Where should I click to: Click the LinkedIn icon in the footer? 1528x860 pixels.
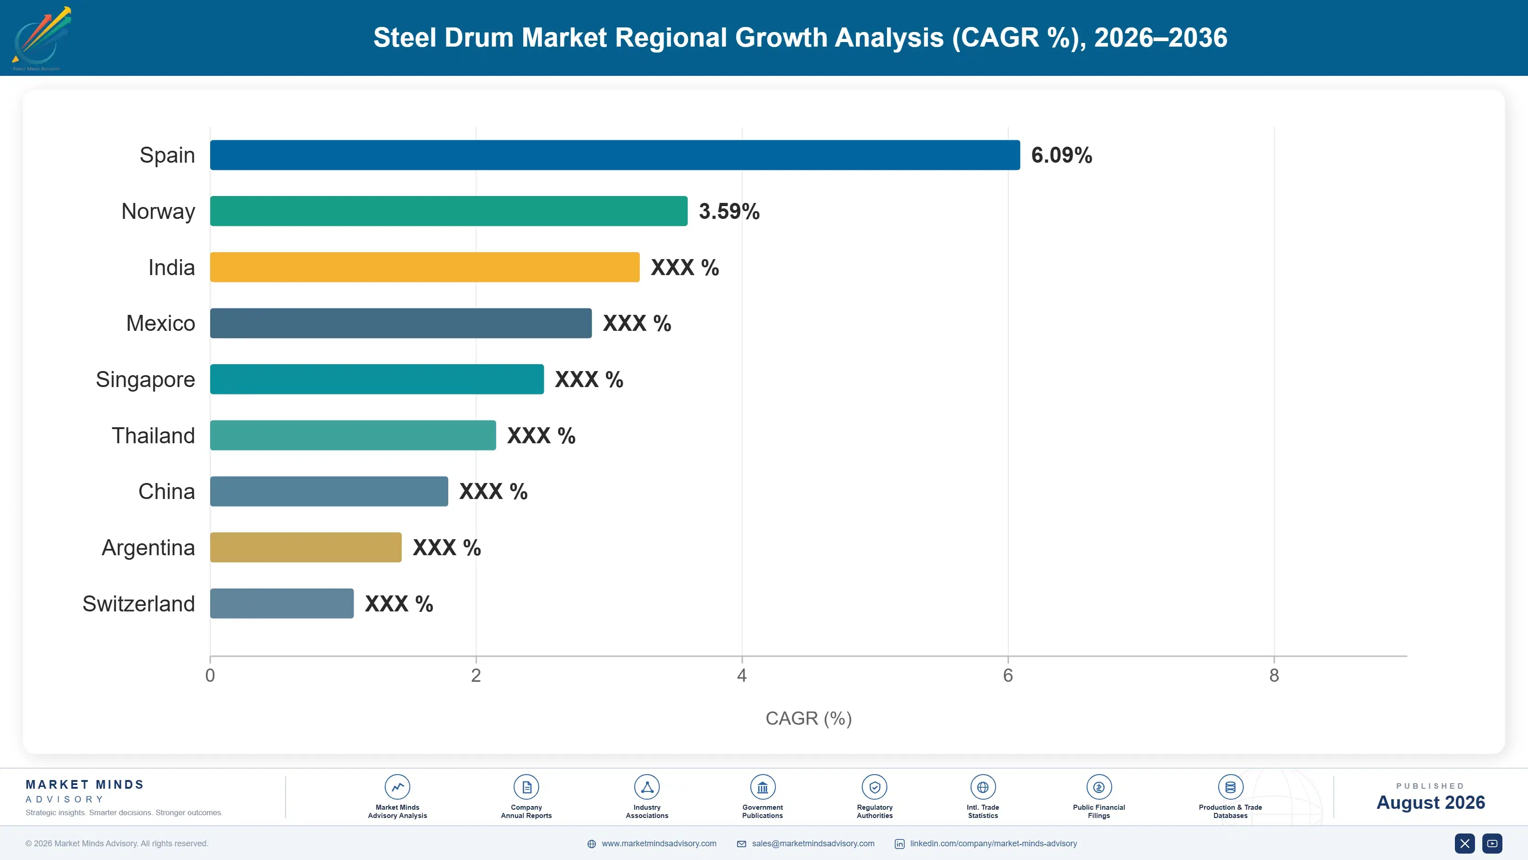[899, 844]
